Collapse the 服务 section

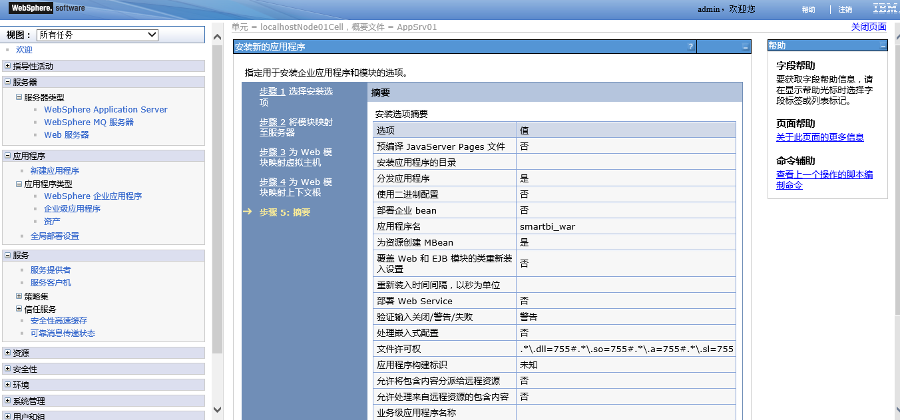point(8,255)
